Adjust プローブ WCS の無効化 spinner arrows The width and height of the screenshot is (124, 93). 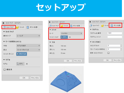click(121, 49)
